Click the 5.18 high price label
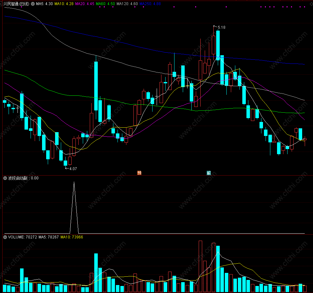 click(x=221, y=27)
